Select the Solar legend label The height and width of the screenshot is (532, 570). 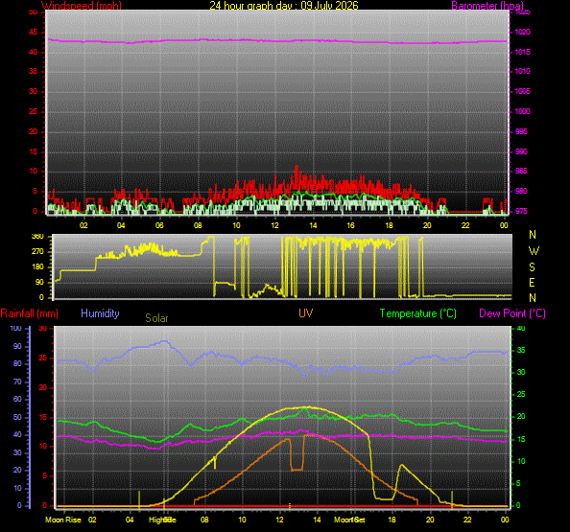click(x=156, y=318)
